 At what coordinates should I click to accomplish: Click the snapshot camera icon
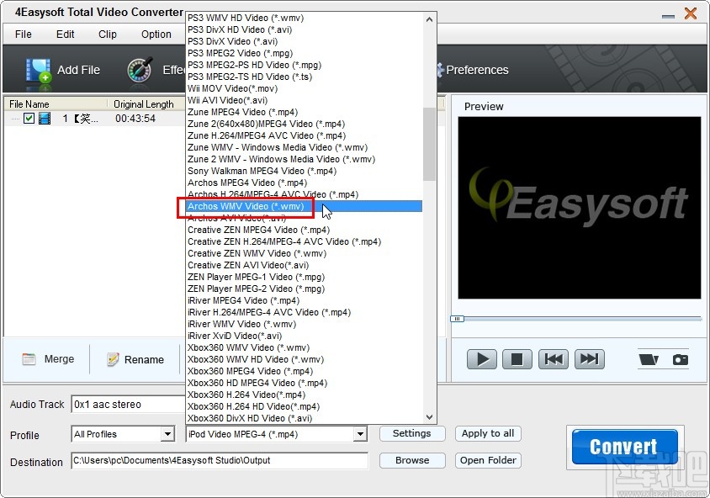pyautogui.click(x=681, y=358)
